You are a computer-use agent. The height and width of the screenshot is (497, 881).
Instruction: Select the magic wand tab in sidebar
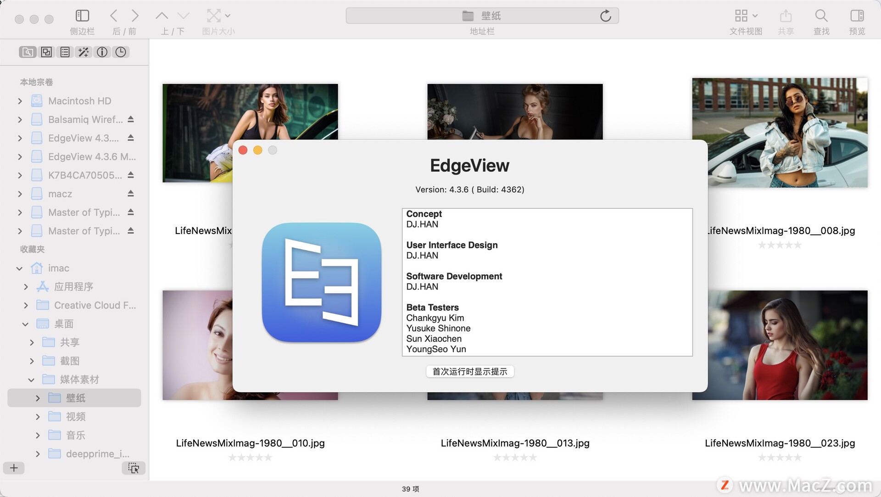(84, 52)
